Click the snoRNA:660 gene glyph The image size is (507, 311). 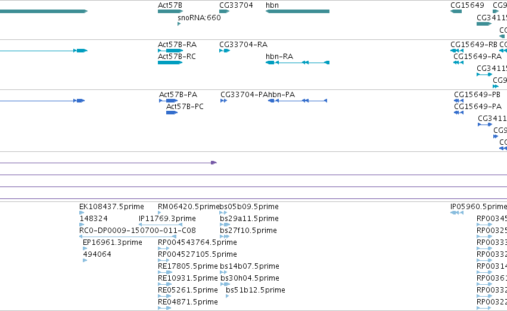179,24
